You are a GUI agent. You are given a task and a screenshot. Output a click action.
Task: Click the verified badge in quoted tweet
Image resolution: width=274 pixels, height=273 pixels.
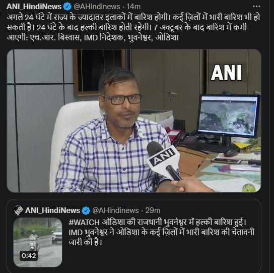pos(86,210)
